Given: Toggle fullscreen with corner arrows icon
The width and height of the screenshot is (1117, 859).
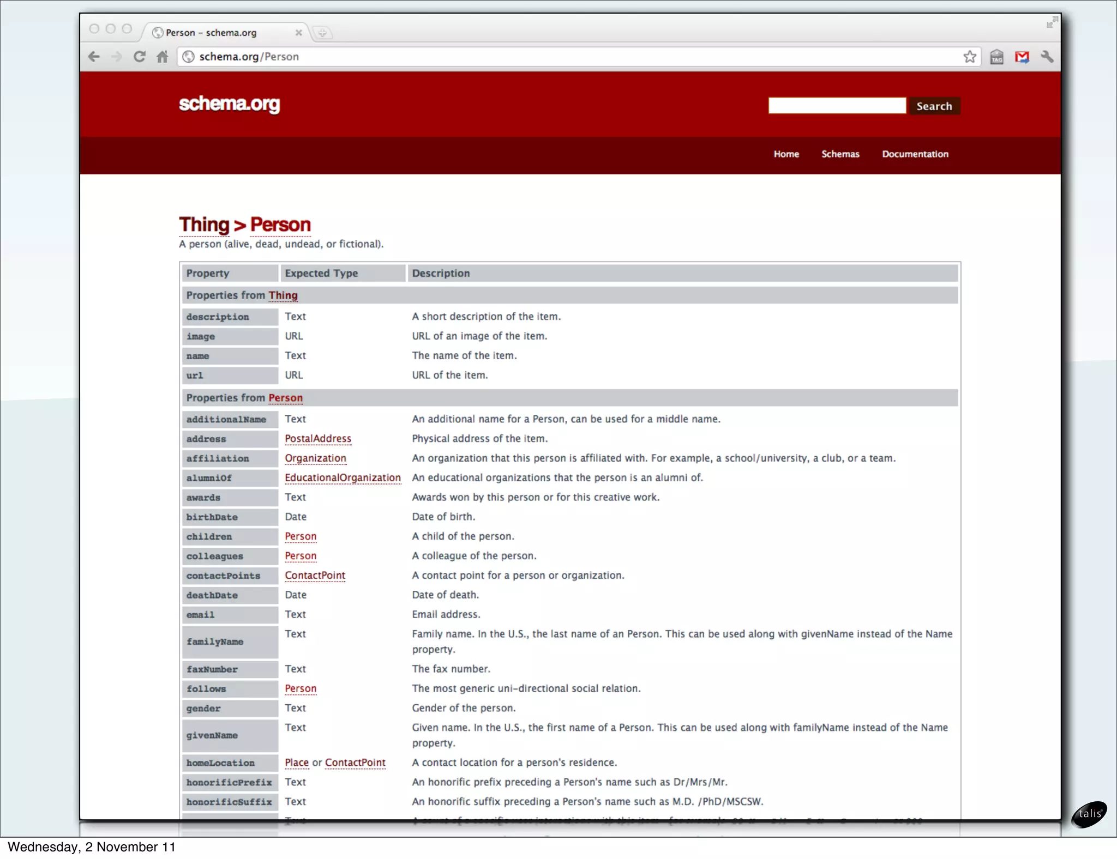Looking at the screenshot, I should click(1052, 22).
